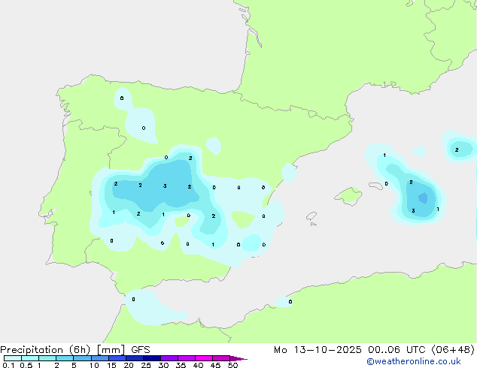Click the legend label "50"
477x368 pixels.
[232, 365]
